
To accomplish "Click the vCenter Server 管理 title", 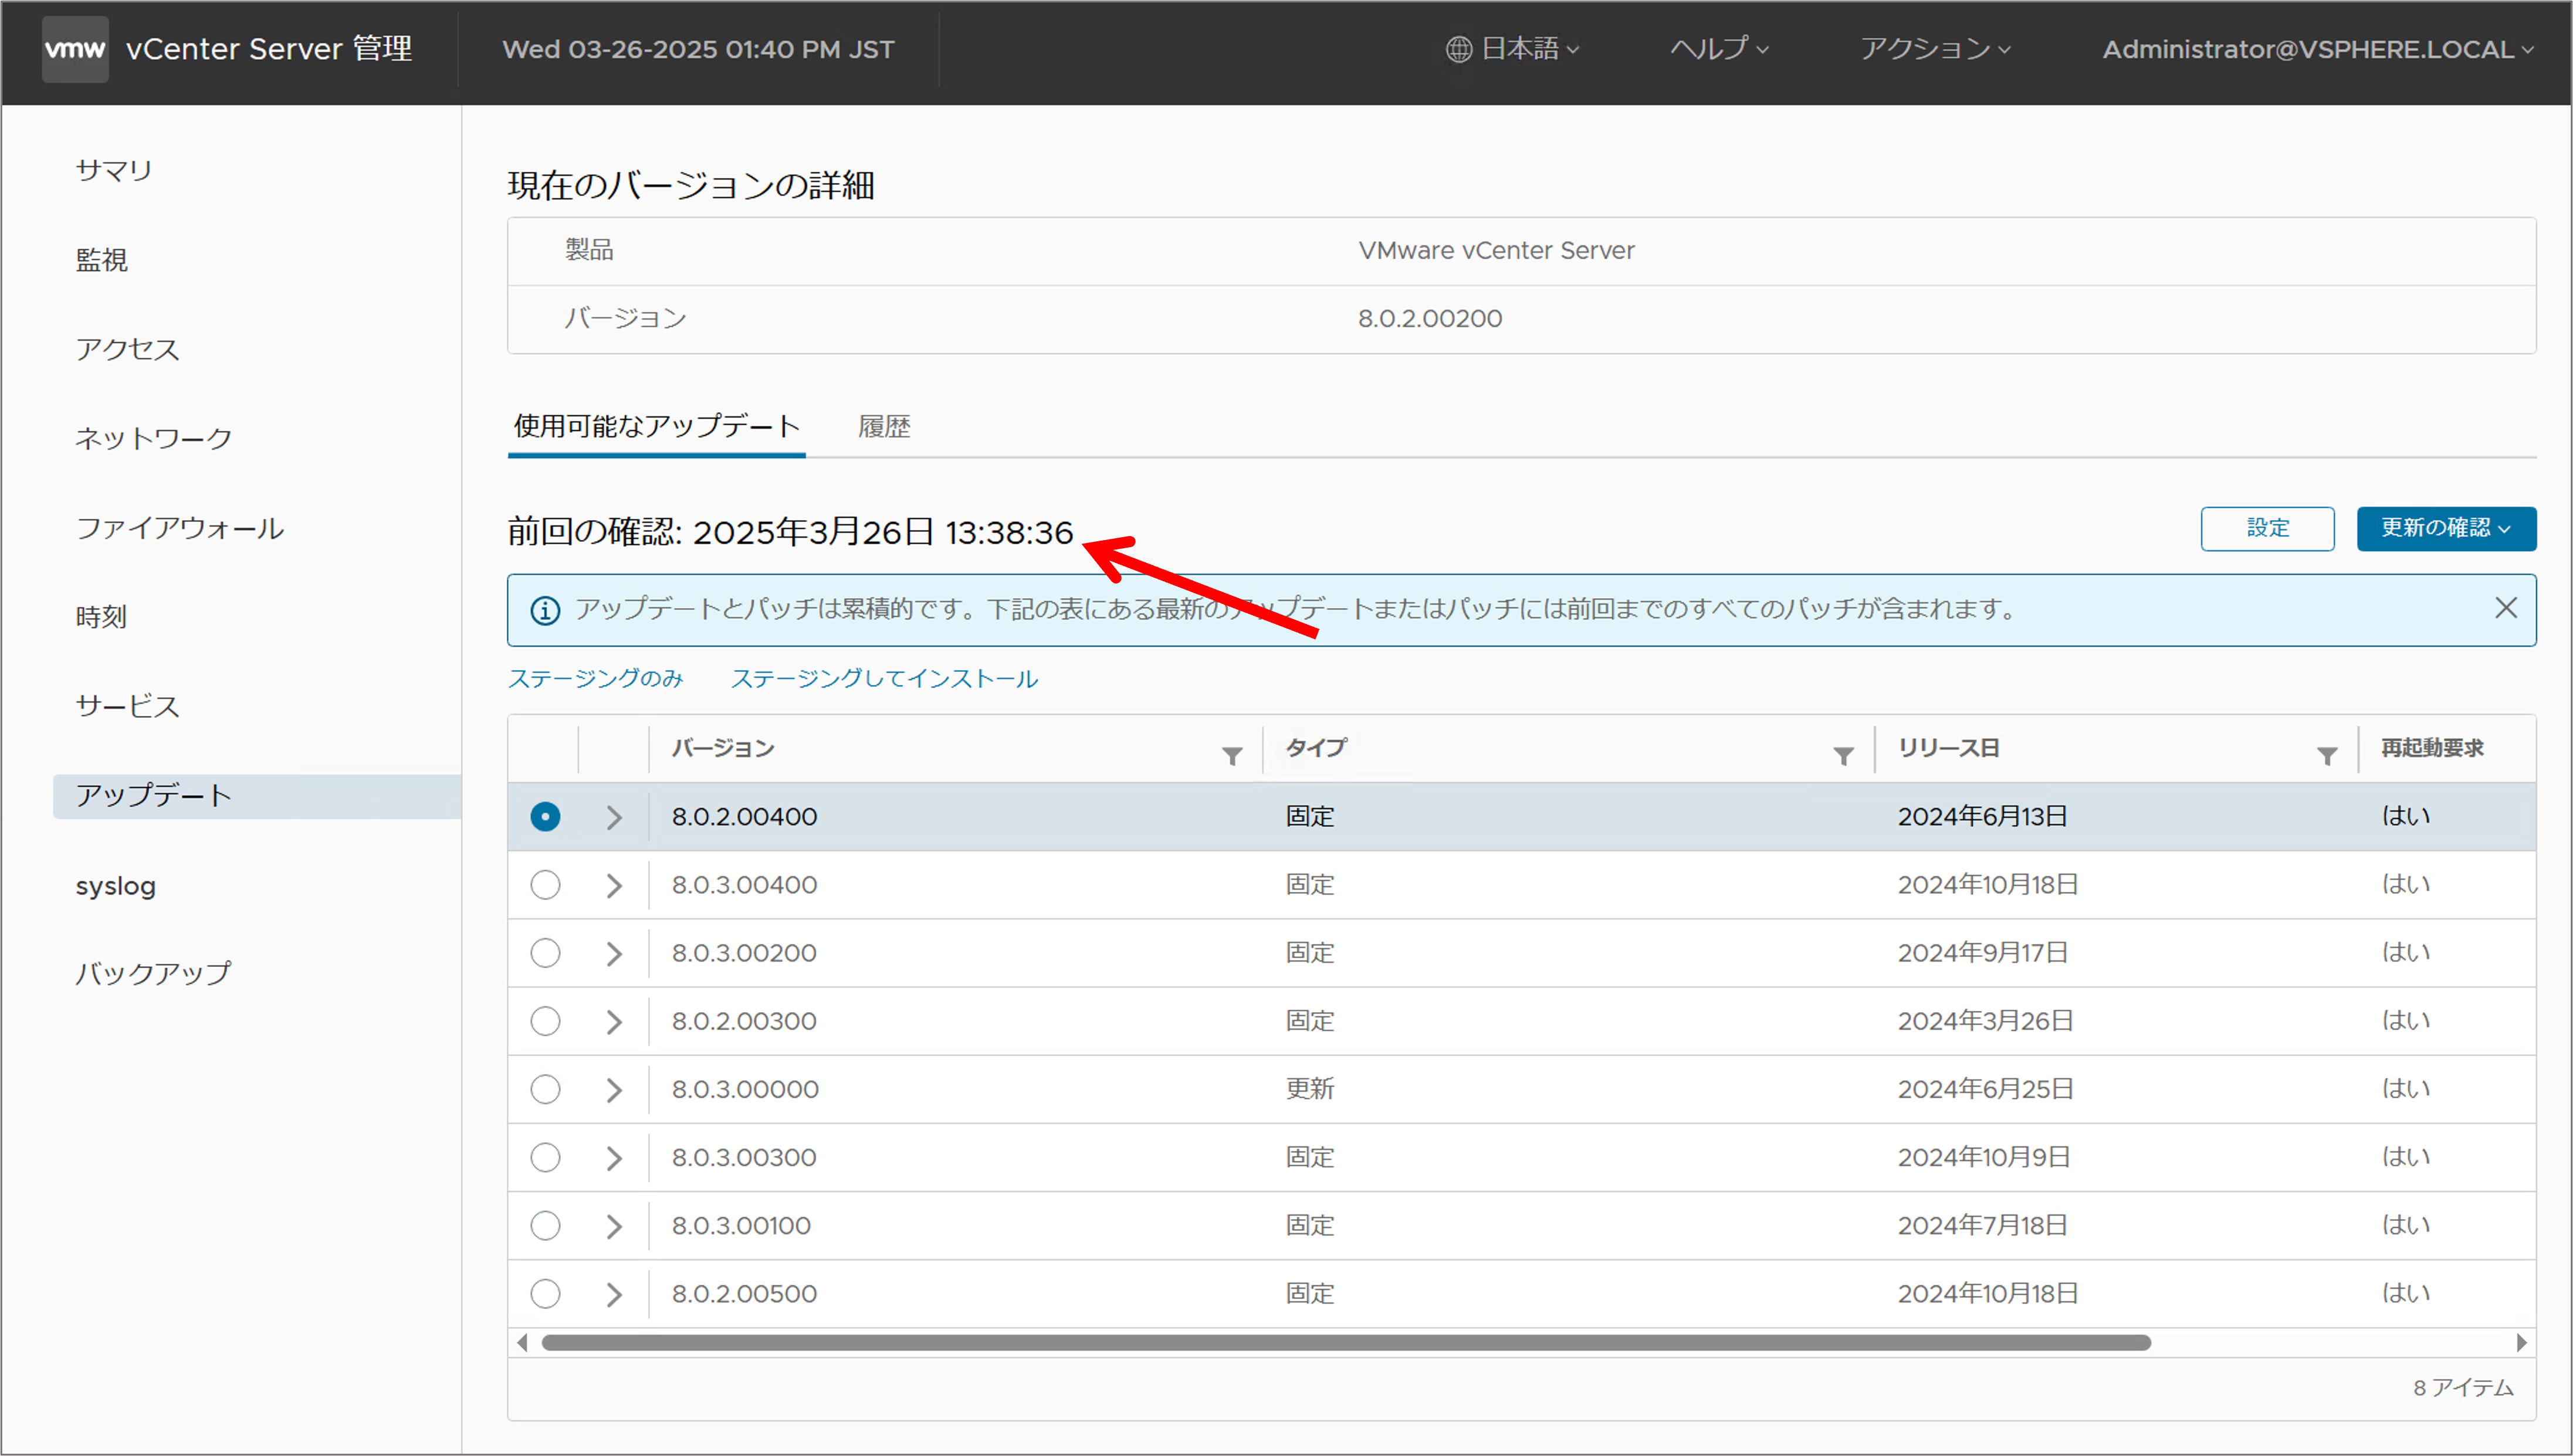I will coord(268,49).
